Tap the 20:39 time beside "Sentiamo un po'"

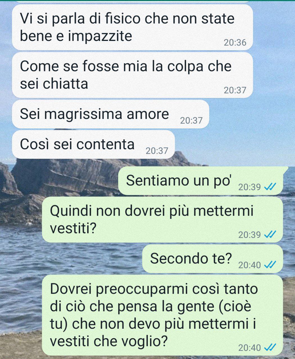(x=249, y=187)
